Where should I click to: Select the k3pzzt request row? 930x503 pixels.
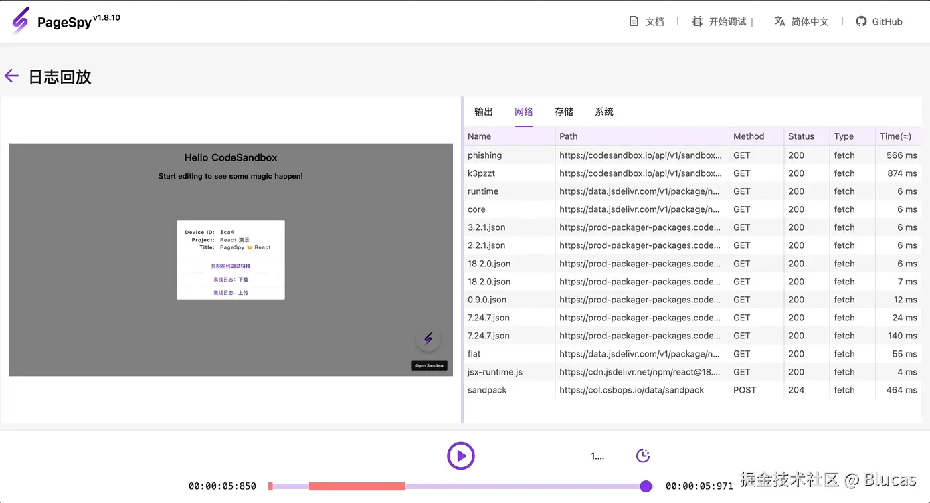pos(692,173)
